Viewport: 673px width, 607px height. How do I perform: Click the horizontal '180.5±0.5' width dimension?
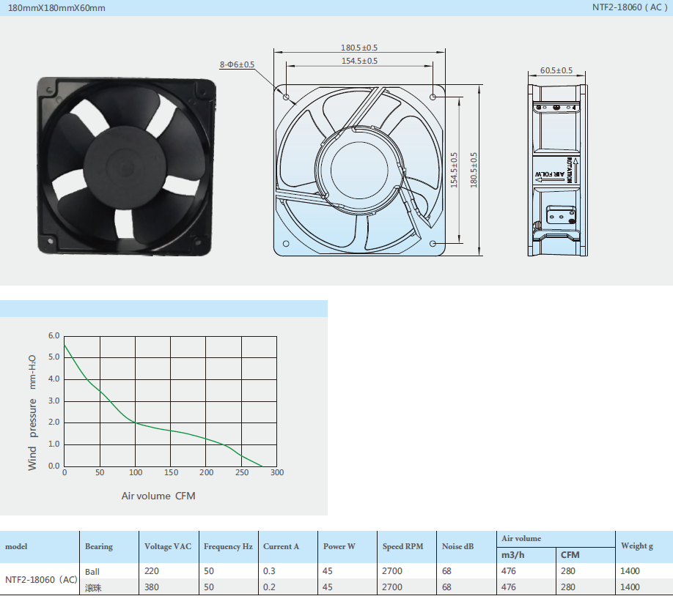click(359, 48)
